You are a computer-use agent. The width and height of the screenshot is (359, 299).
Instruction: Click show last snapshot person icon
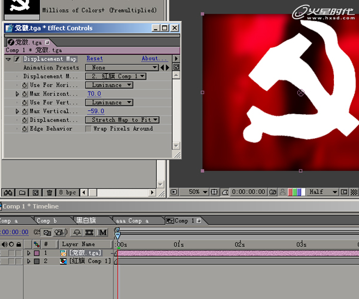(282, 192)
